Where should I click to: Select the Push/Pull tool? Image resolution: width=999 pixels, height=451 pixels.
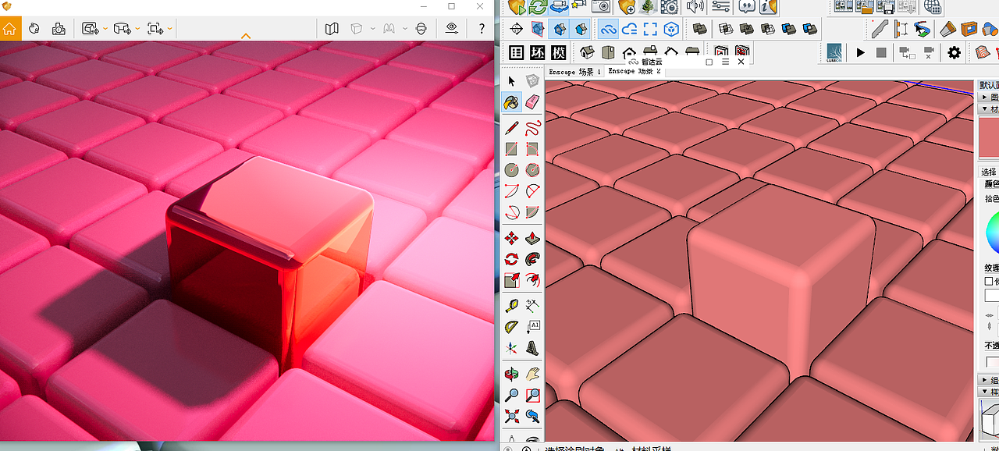coord(533,238)
